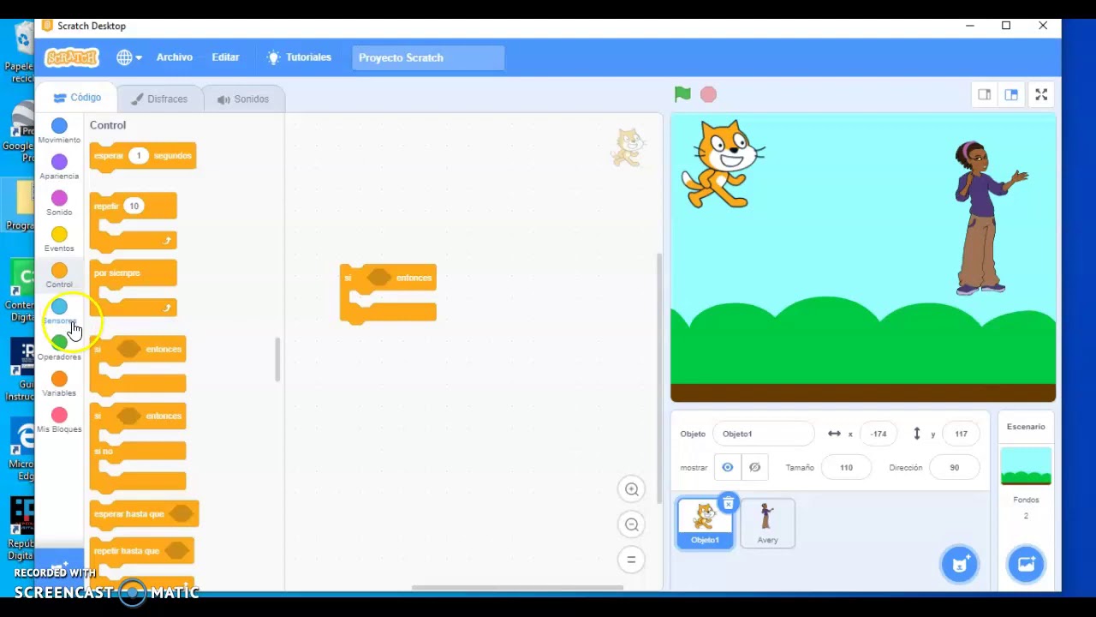The height and width of the screenshot is (617, 1096).
Task: Open the Editar menu
Action: [x=225, y=57]
